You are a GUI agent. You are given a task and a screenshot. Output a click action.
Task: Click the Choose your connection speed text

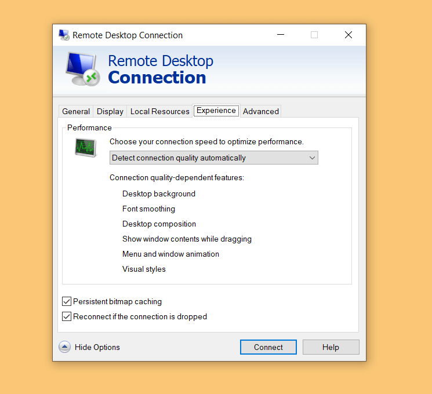point(206,141)
